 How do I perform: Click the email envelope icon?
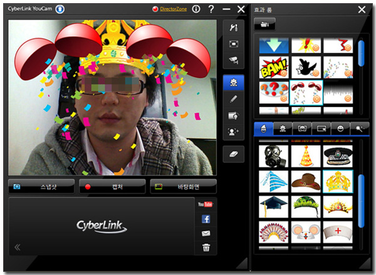[x=206, y=234]
